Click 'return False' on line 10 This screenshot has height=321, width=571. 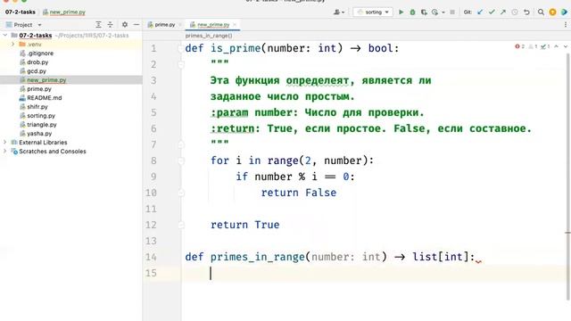tap(299, 193)
